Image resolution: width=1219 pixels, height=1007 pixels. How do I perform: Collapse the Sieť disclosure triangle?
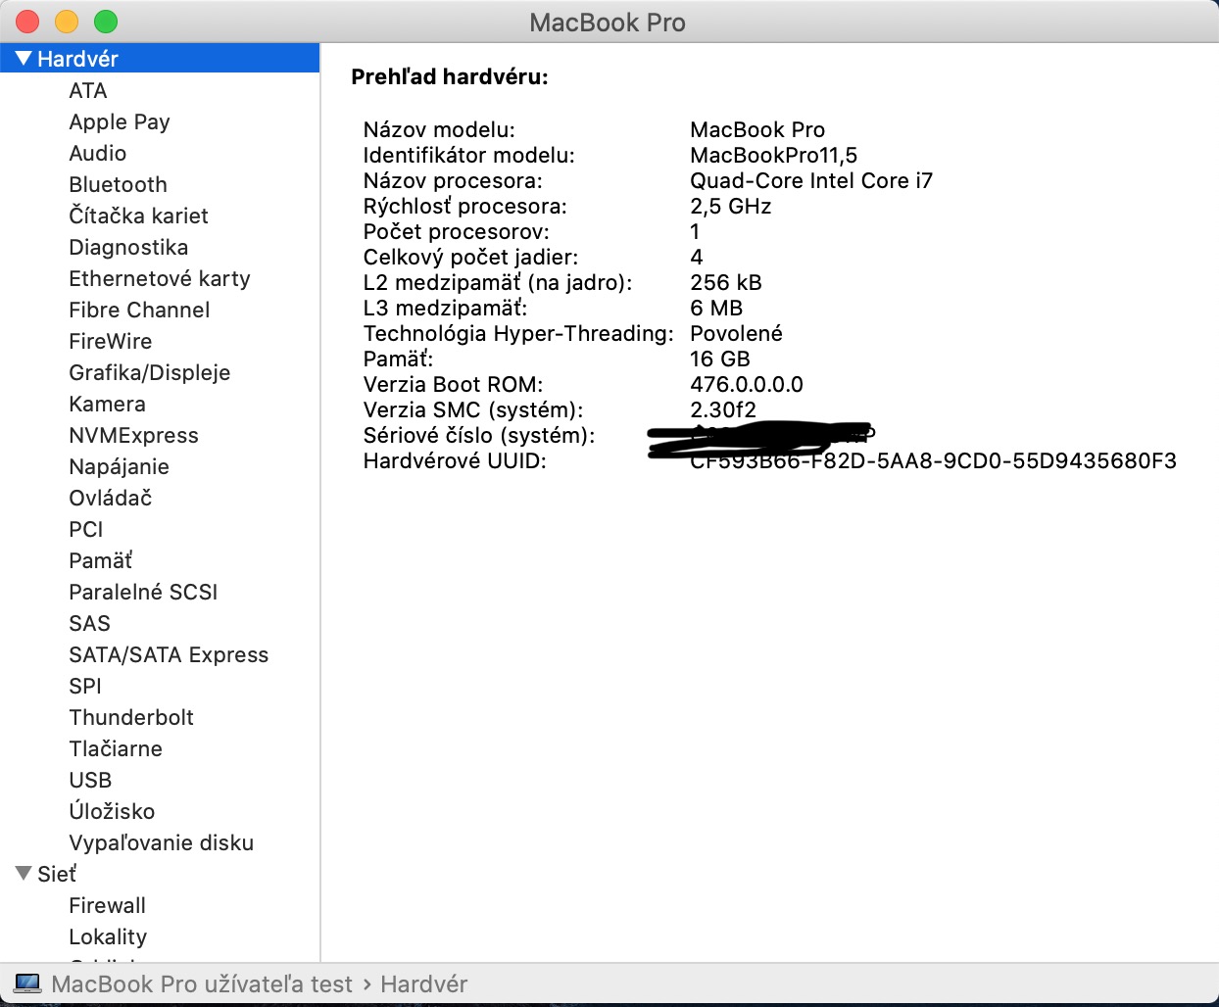click(24, 873)
